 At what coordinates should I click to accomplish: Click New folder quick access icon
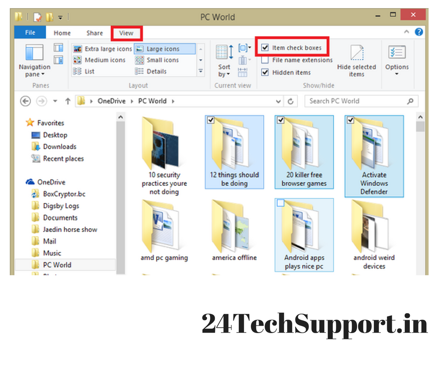click(x=50, y=17)
